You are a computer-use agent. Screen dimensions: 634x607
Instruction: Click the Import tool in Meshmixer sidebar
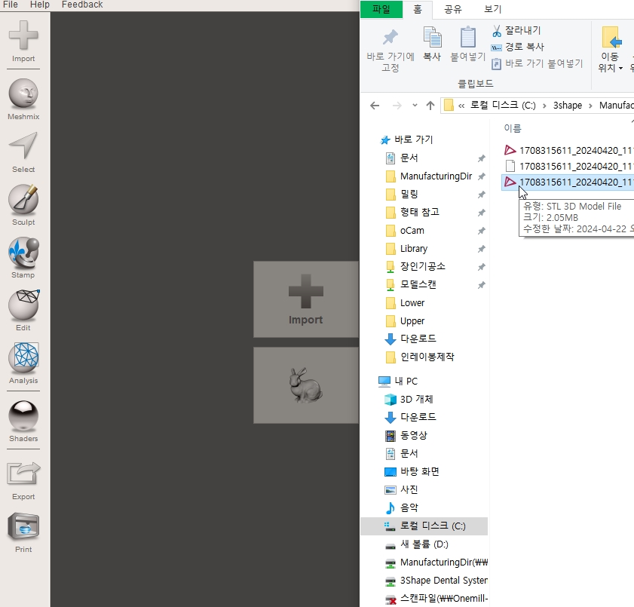coord(23,41)
